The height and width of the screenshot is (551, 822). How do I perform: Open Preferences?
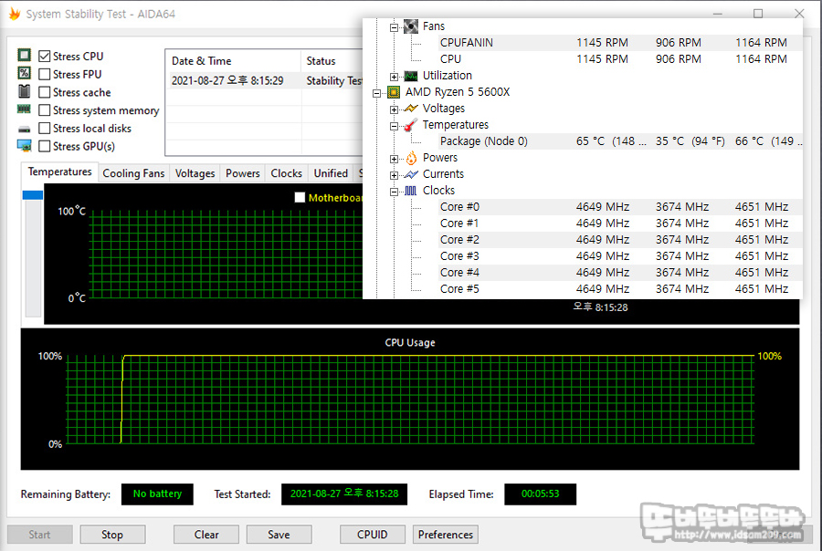point(446,535)
